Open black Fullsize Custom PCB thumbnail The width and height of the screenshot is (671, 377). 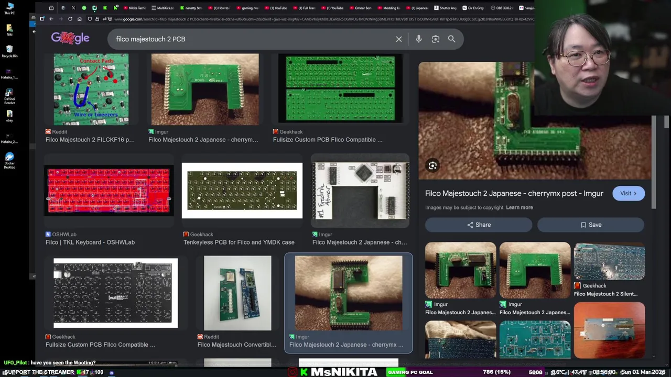(115, 293)
